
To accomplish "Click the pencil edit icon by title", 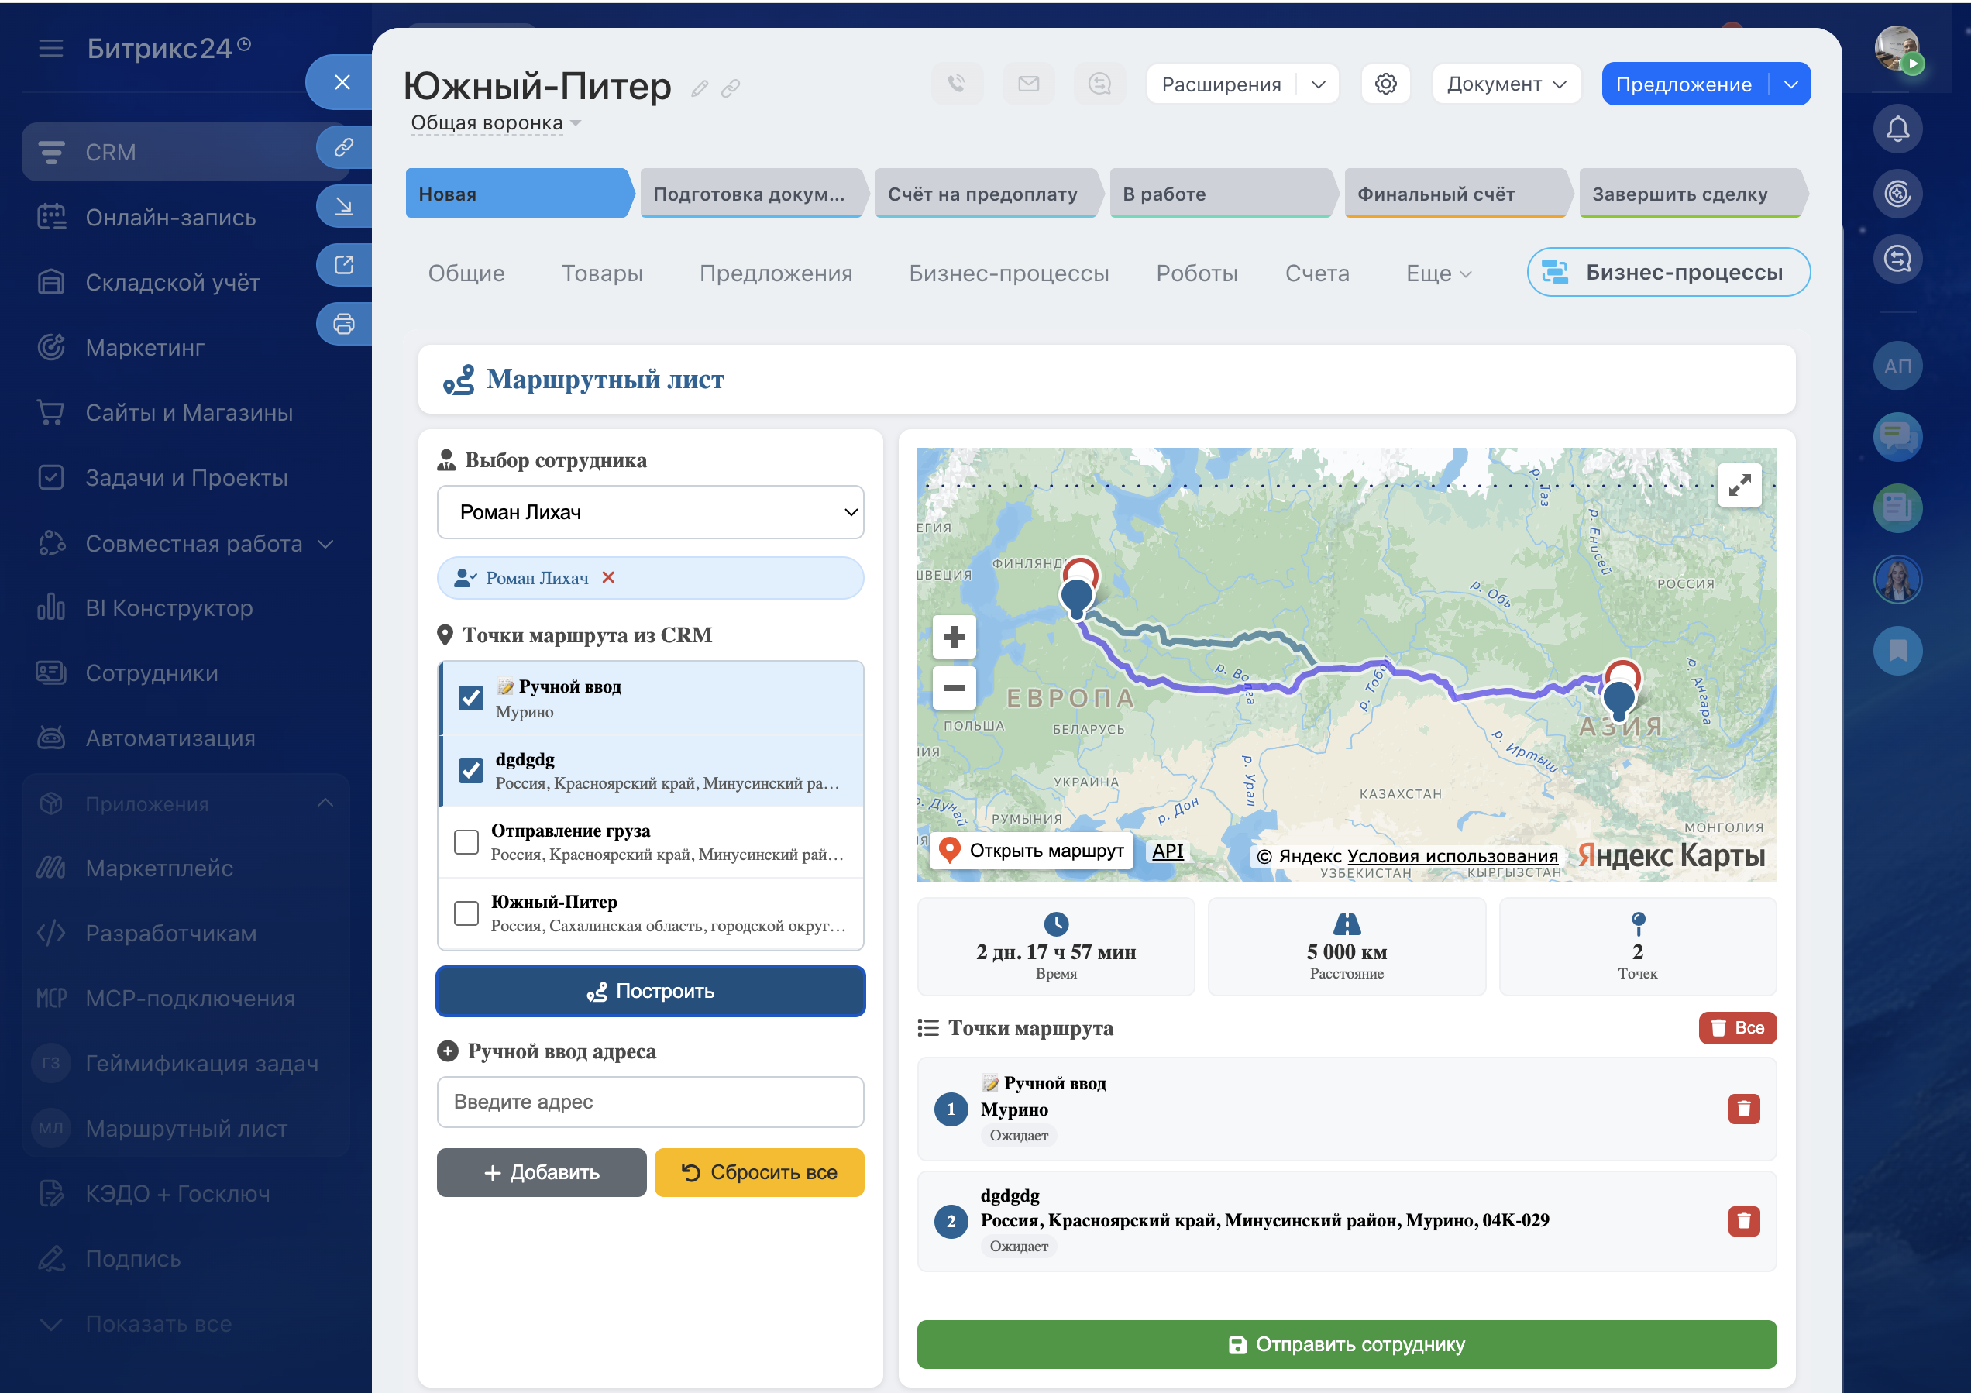I will click(x=700, y=88).
